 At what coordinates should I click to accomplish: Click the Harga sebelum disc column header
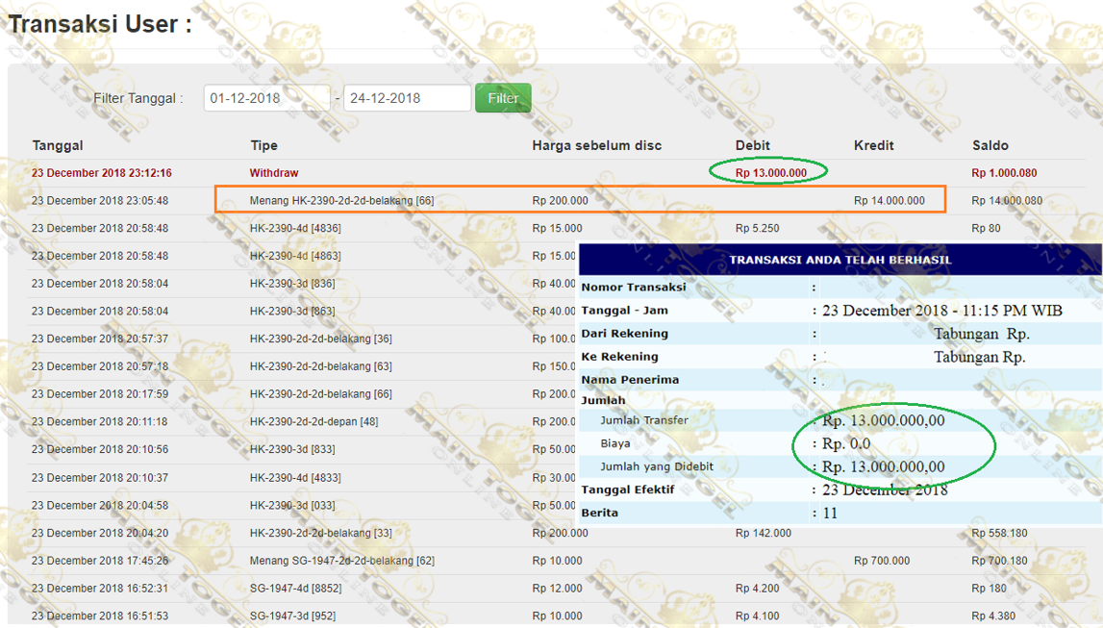point(596,145)
